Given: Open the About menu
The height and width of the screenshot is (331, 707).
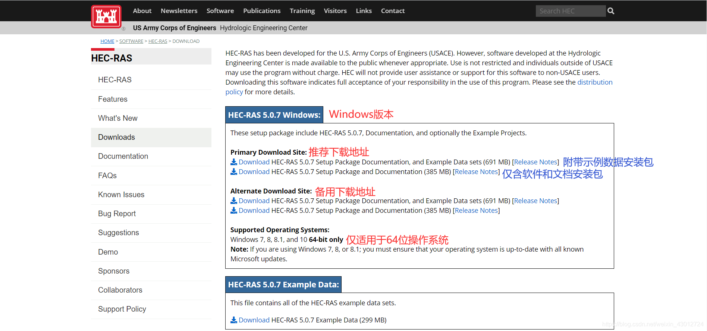Looking at the screenshot, I should click(x=142, y=11).
